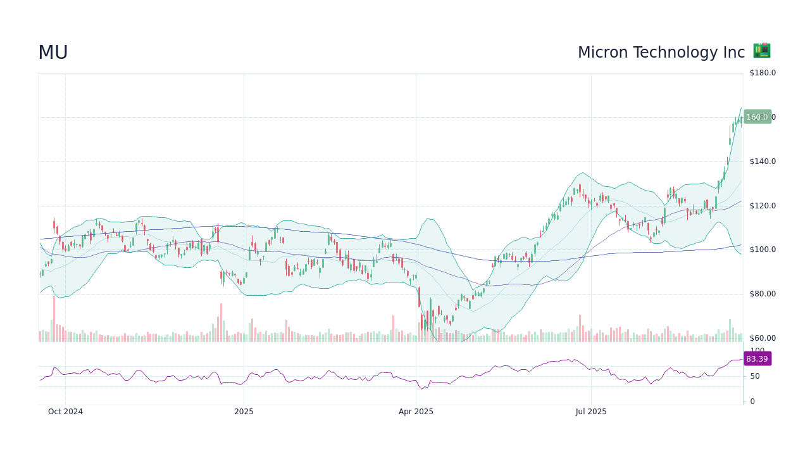The image size is (810, 456).
Task: Click the tallest volume bar near Oct 2024
Action: [x=54, y=320]
